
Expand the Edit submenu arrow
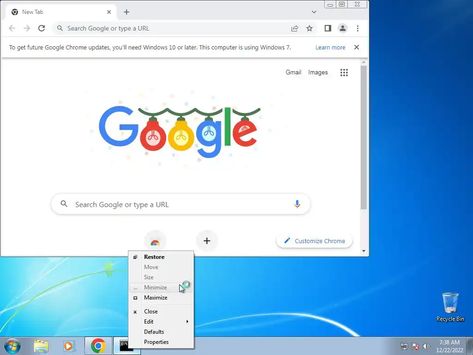click(188, 322)
